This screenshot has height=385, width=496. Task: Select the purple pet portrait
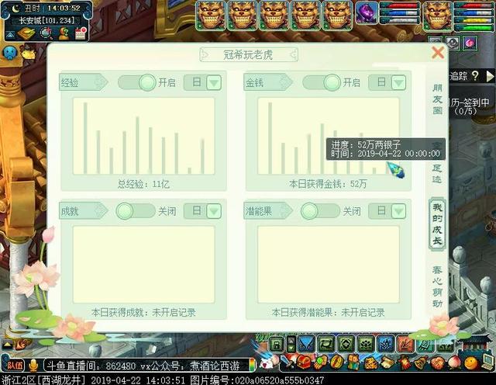point(367,12)
